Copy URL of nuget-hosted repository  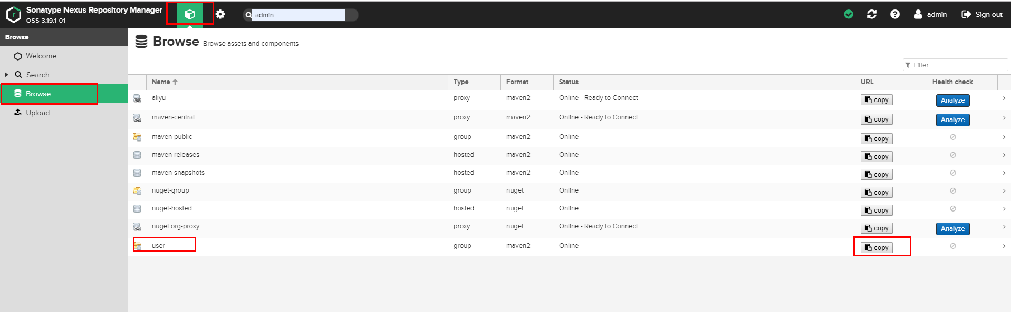pos(877,210)
